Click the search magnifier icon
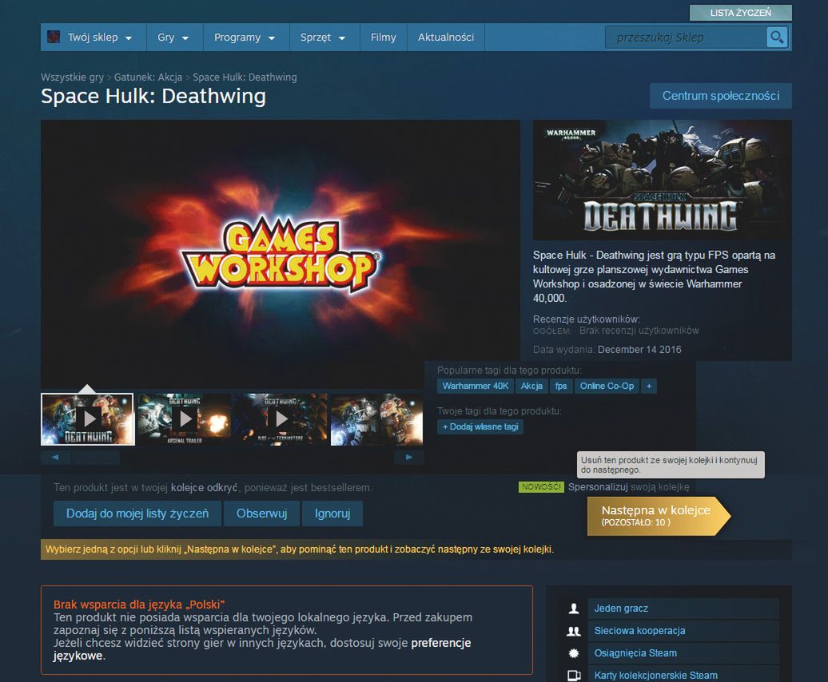Viewport: 828px width, 682px height. point(777,37)
